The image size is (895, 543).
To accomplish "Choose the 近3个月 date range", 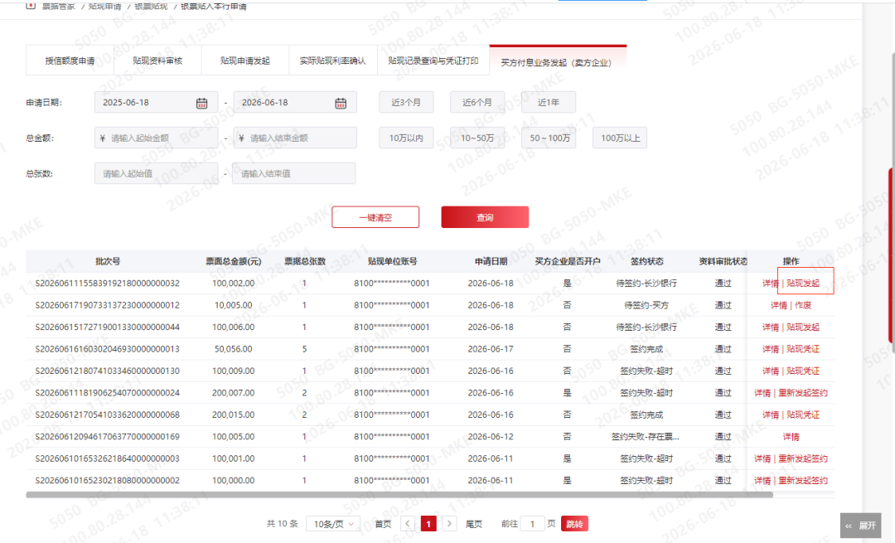I will pyautogui.click(x=406, y=102).
